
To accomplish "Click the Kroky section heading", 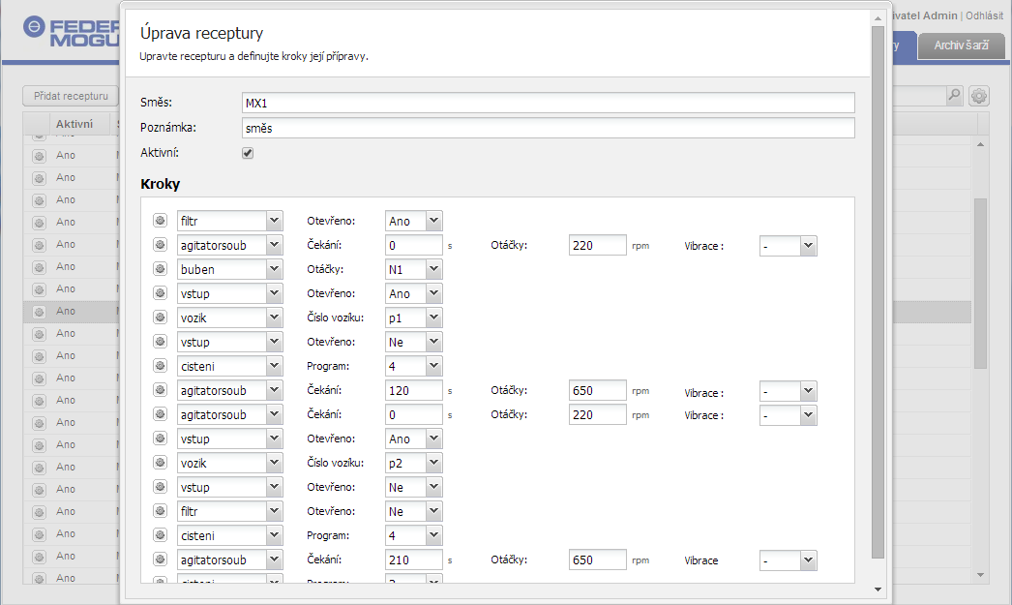I will click(160, 184).
